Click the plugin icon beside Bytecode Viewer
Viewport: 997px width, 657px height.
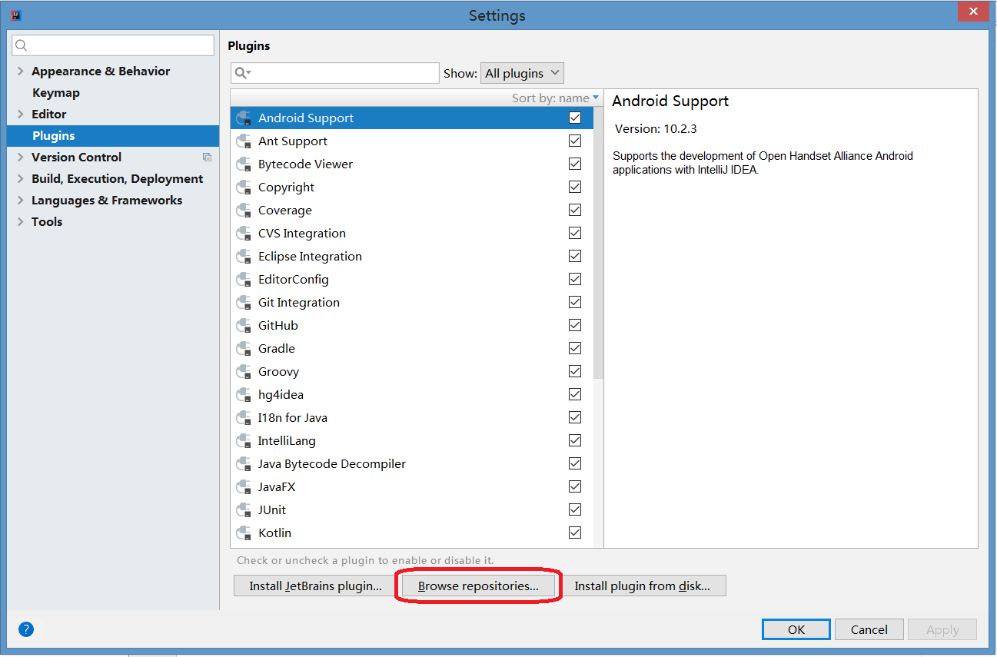pos(244,164)
